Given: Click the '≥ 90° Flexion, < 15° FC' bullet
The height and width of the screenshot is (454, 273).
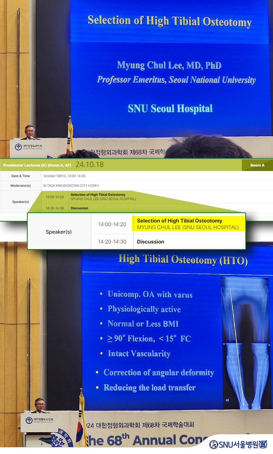Looking at the screenshot, I should point(149,338).
